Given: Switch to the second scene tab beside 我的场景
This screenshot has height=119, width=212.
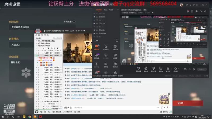Looking at the screenshot, I should pyautogui.click(x=105, y=10).
